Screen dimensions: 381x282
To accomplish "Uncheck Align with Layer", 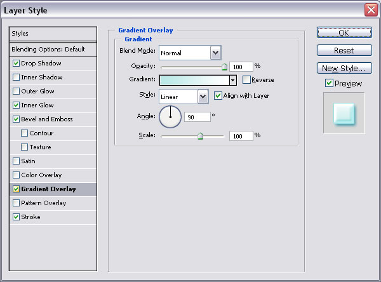I will pos(218,96).
